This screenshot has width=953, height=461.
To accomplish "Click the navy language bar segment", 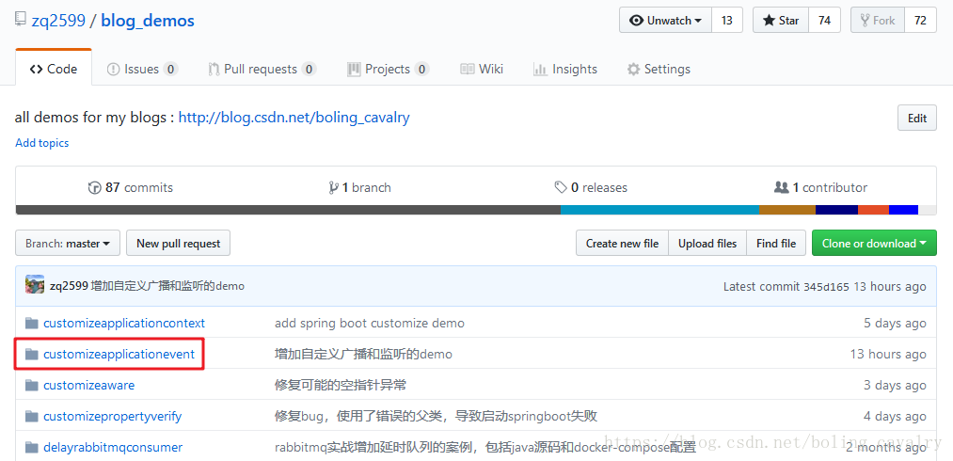I will pyautogui.click(x=837, y=210).
